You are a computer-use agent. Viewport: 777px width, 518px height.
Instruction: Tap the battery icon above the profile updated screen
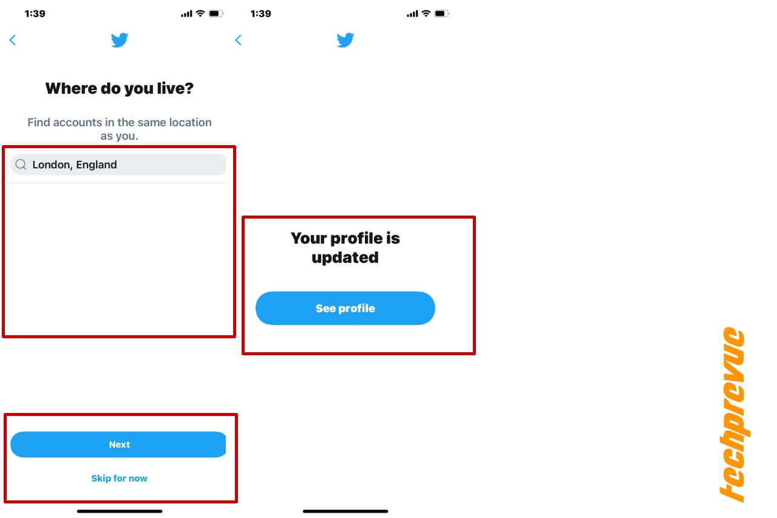(443, 13)
